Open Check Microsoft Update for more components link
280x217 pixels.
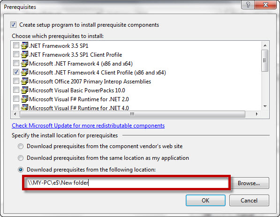click(88, 126)
